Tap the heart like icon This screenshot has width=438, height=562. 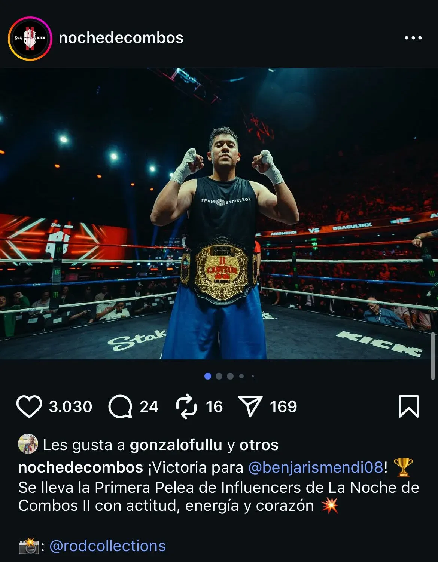pyautogui.click(x=29, y=406)
